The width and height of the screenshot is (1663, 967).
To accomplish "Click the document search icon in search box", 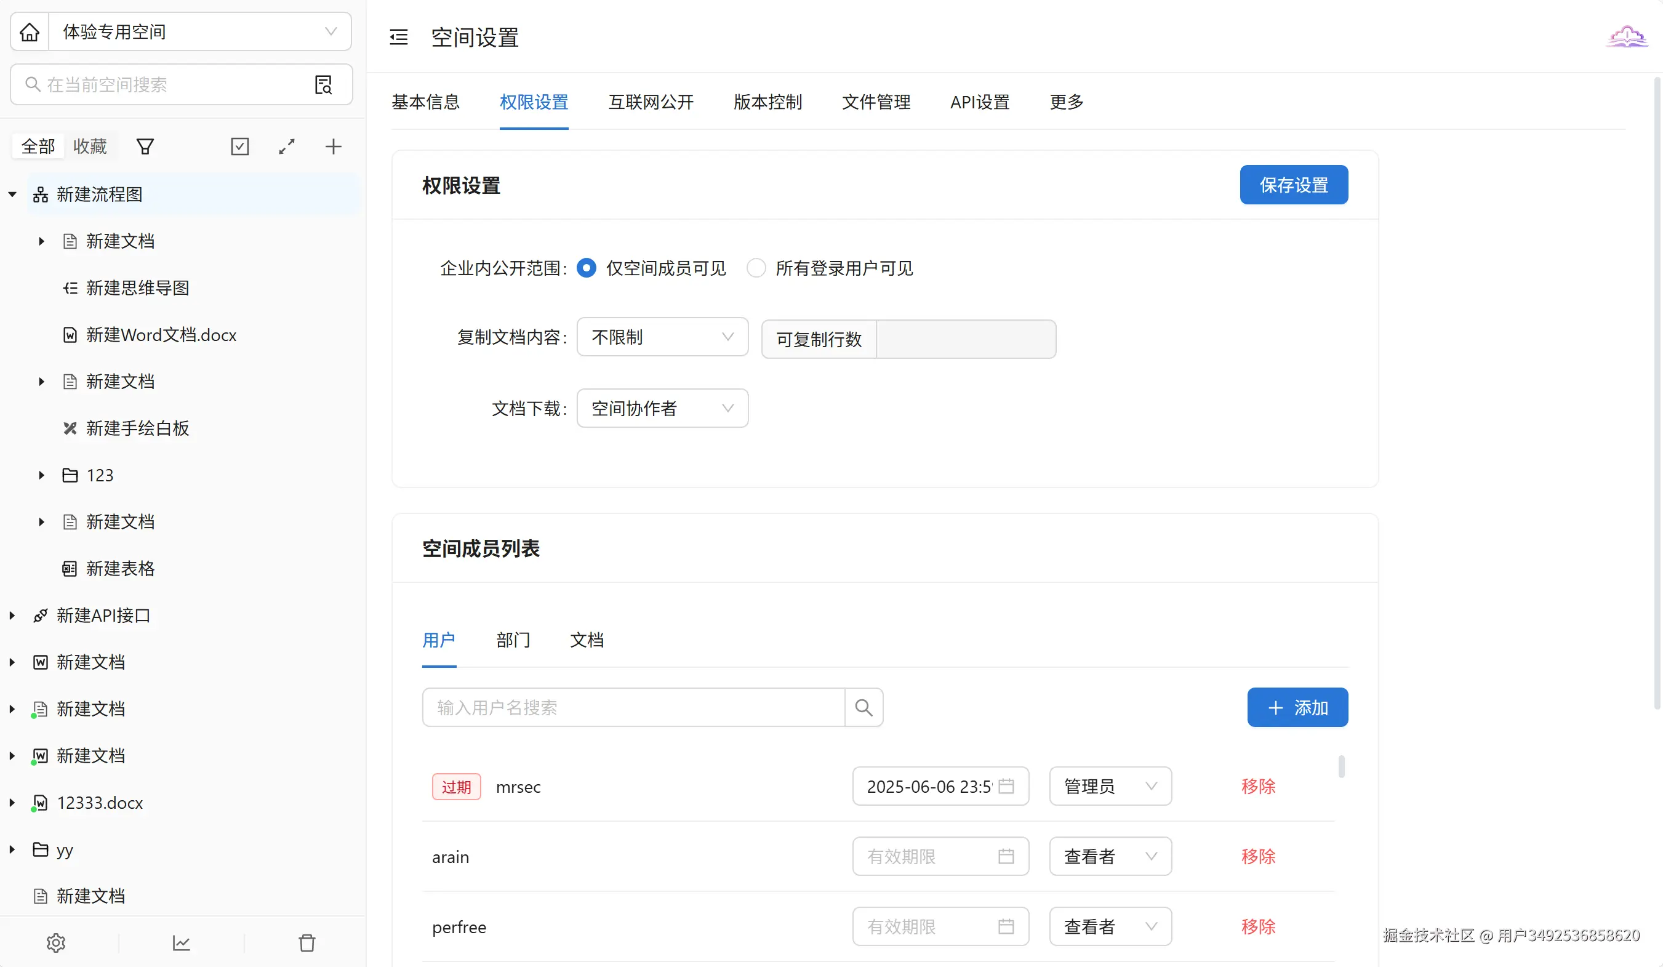I will click(323, 84).
